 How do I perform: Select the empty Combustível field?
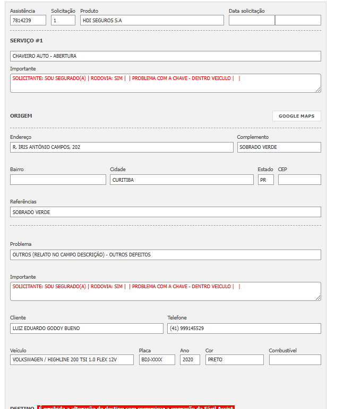(295, 360)
